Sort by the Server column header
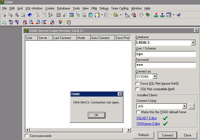Screen dimensions: 200x140 point(45,38)
